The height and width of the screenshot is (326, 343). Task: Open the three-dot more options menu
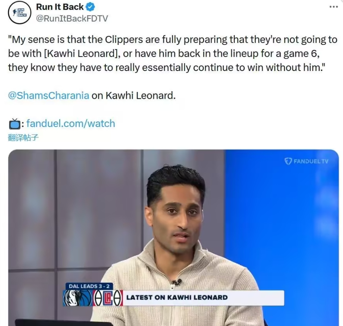334,7
